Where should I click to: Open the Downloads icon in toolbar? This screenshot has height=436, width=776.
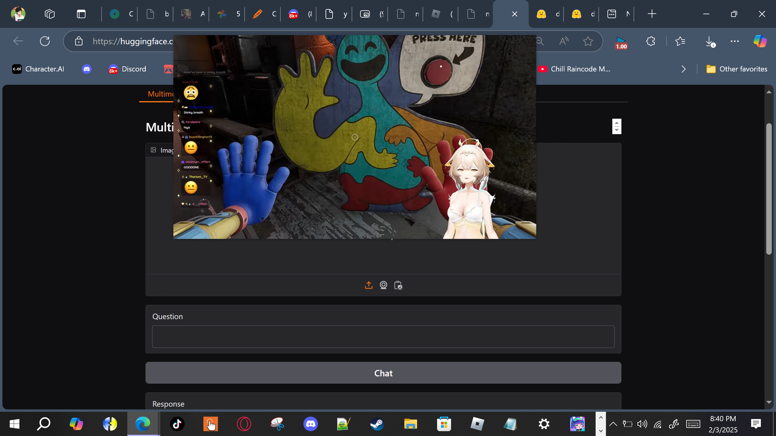click(710, 41)
